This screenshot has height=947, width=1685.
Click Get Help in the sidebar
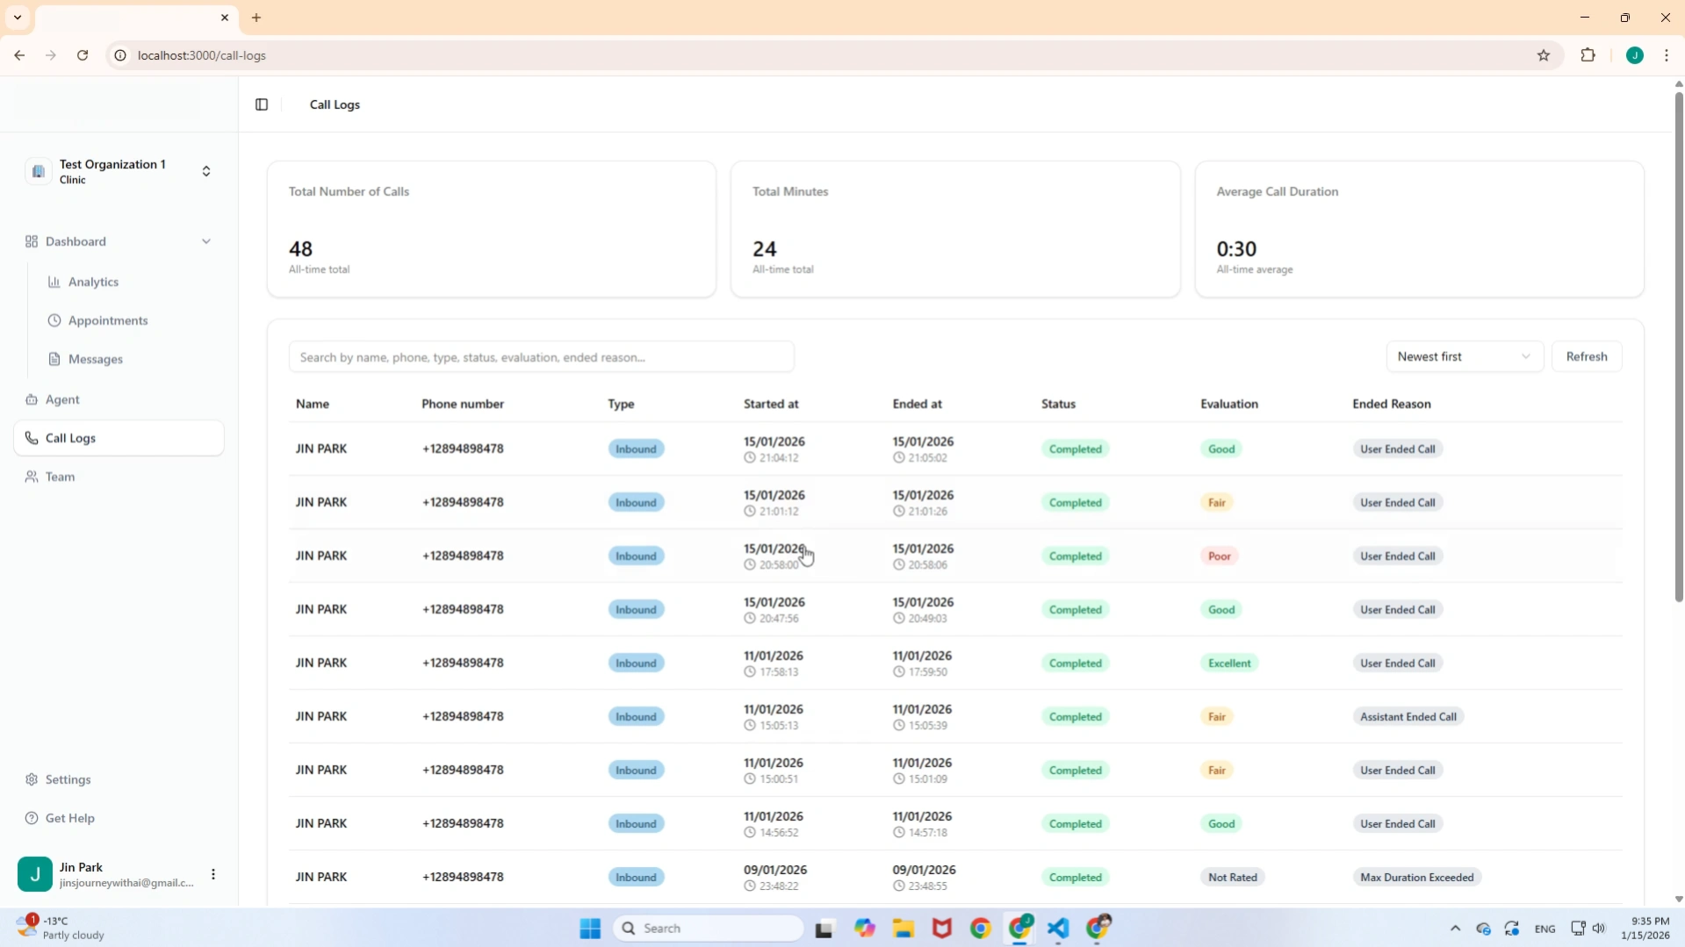pos(69,818)
